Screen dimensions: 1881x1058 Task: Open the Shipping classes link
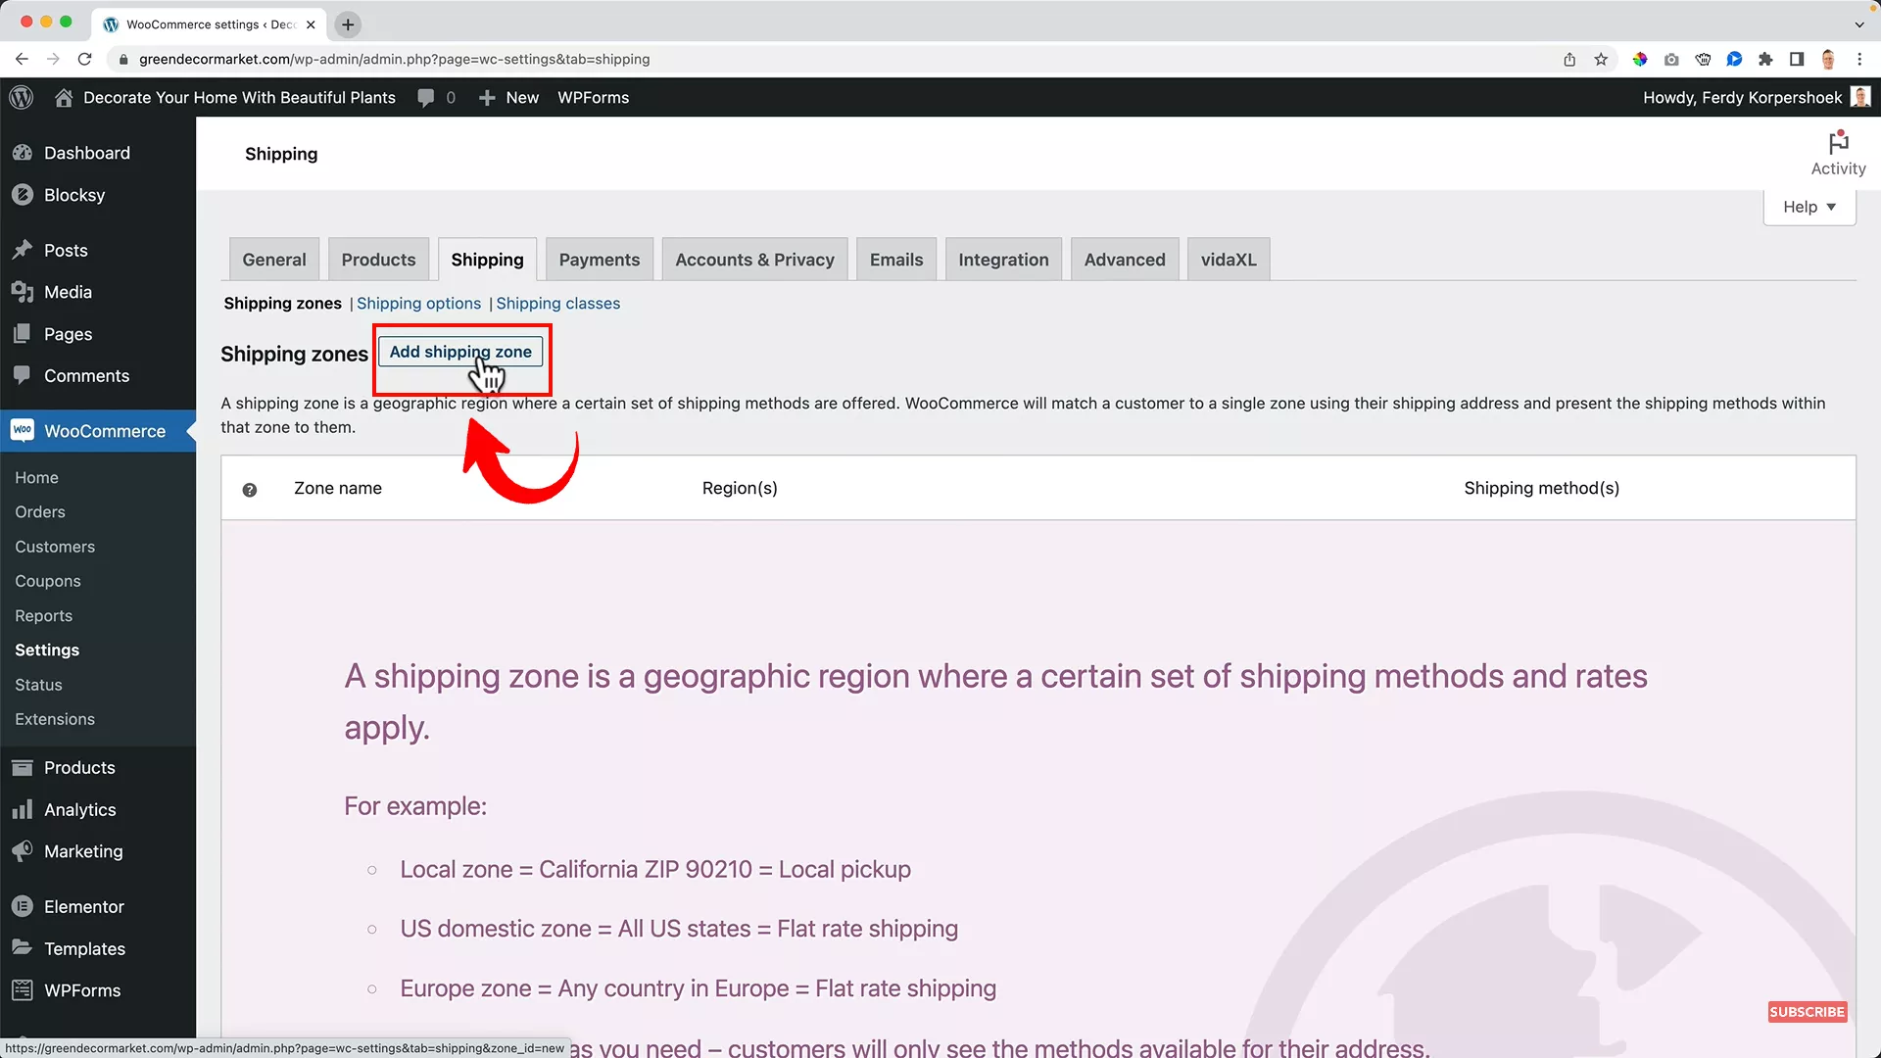(557, 303)
